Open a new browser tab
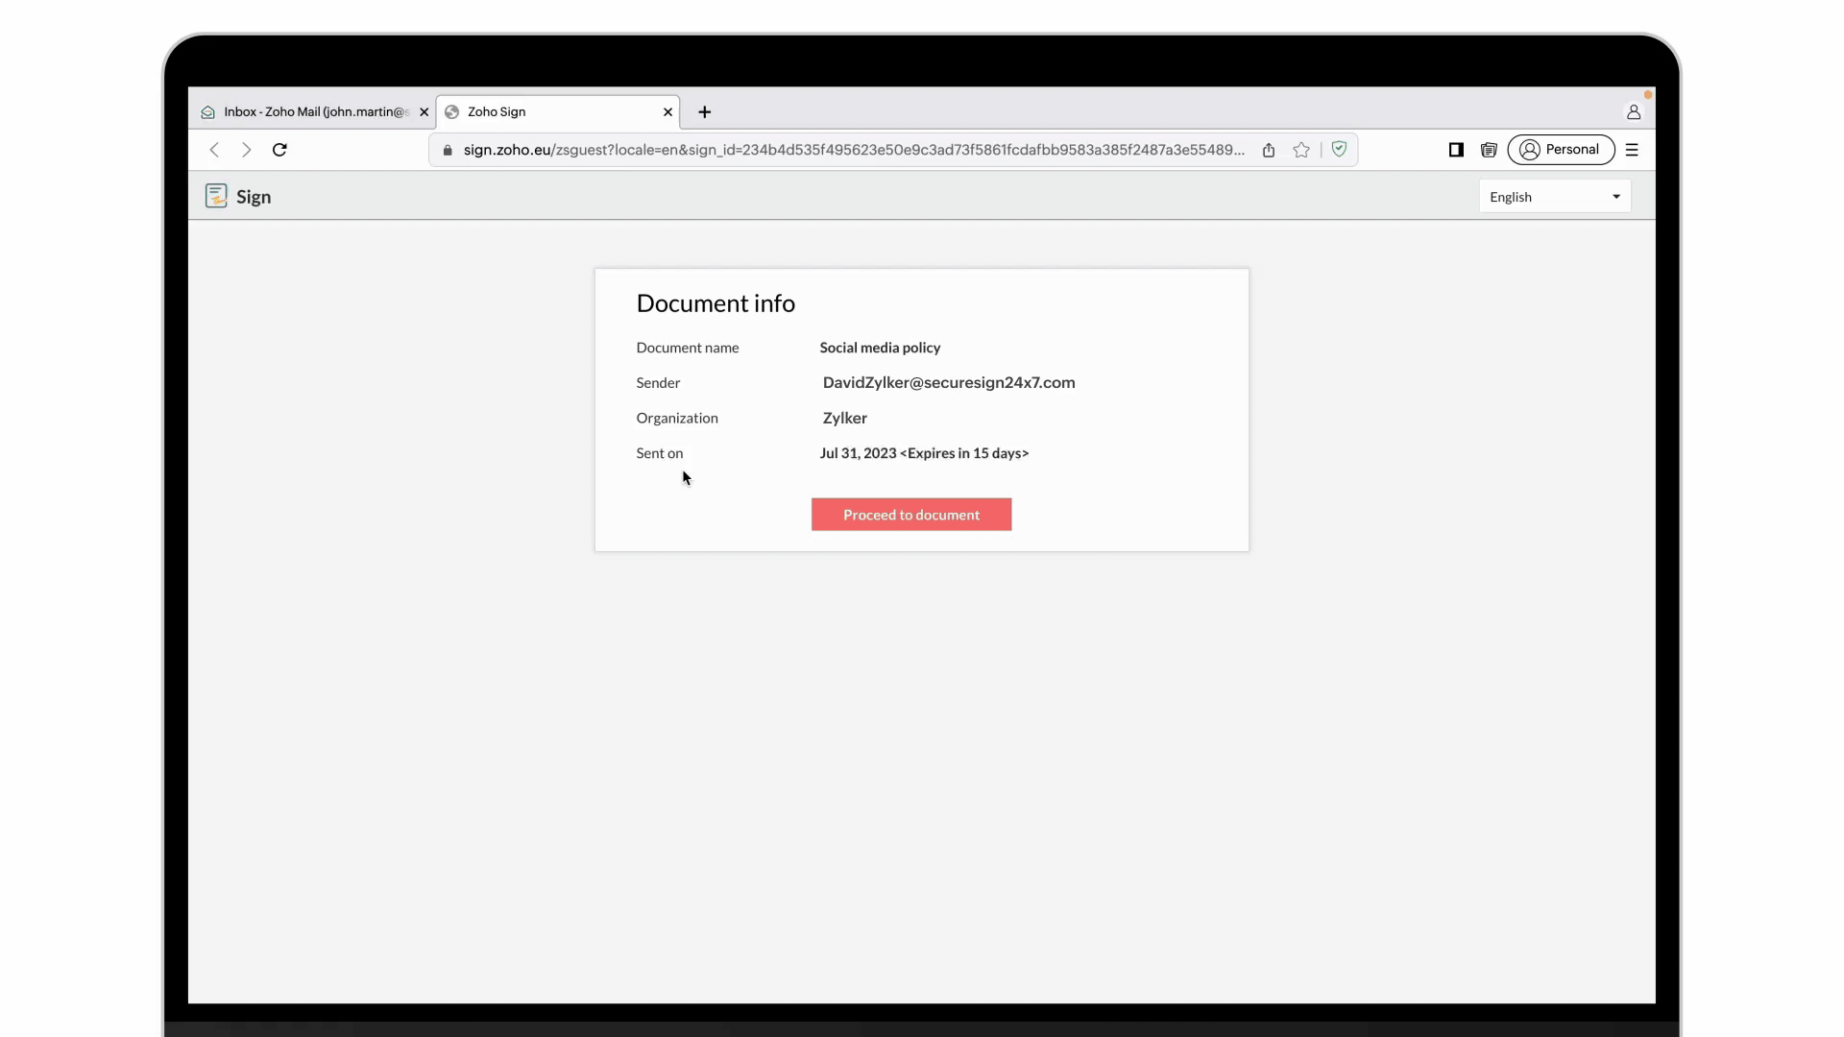1844x1037 pixels. coord(705,112)
